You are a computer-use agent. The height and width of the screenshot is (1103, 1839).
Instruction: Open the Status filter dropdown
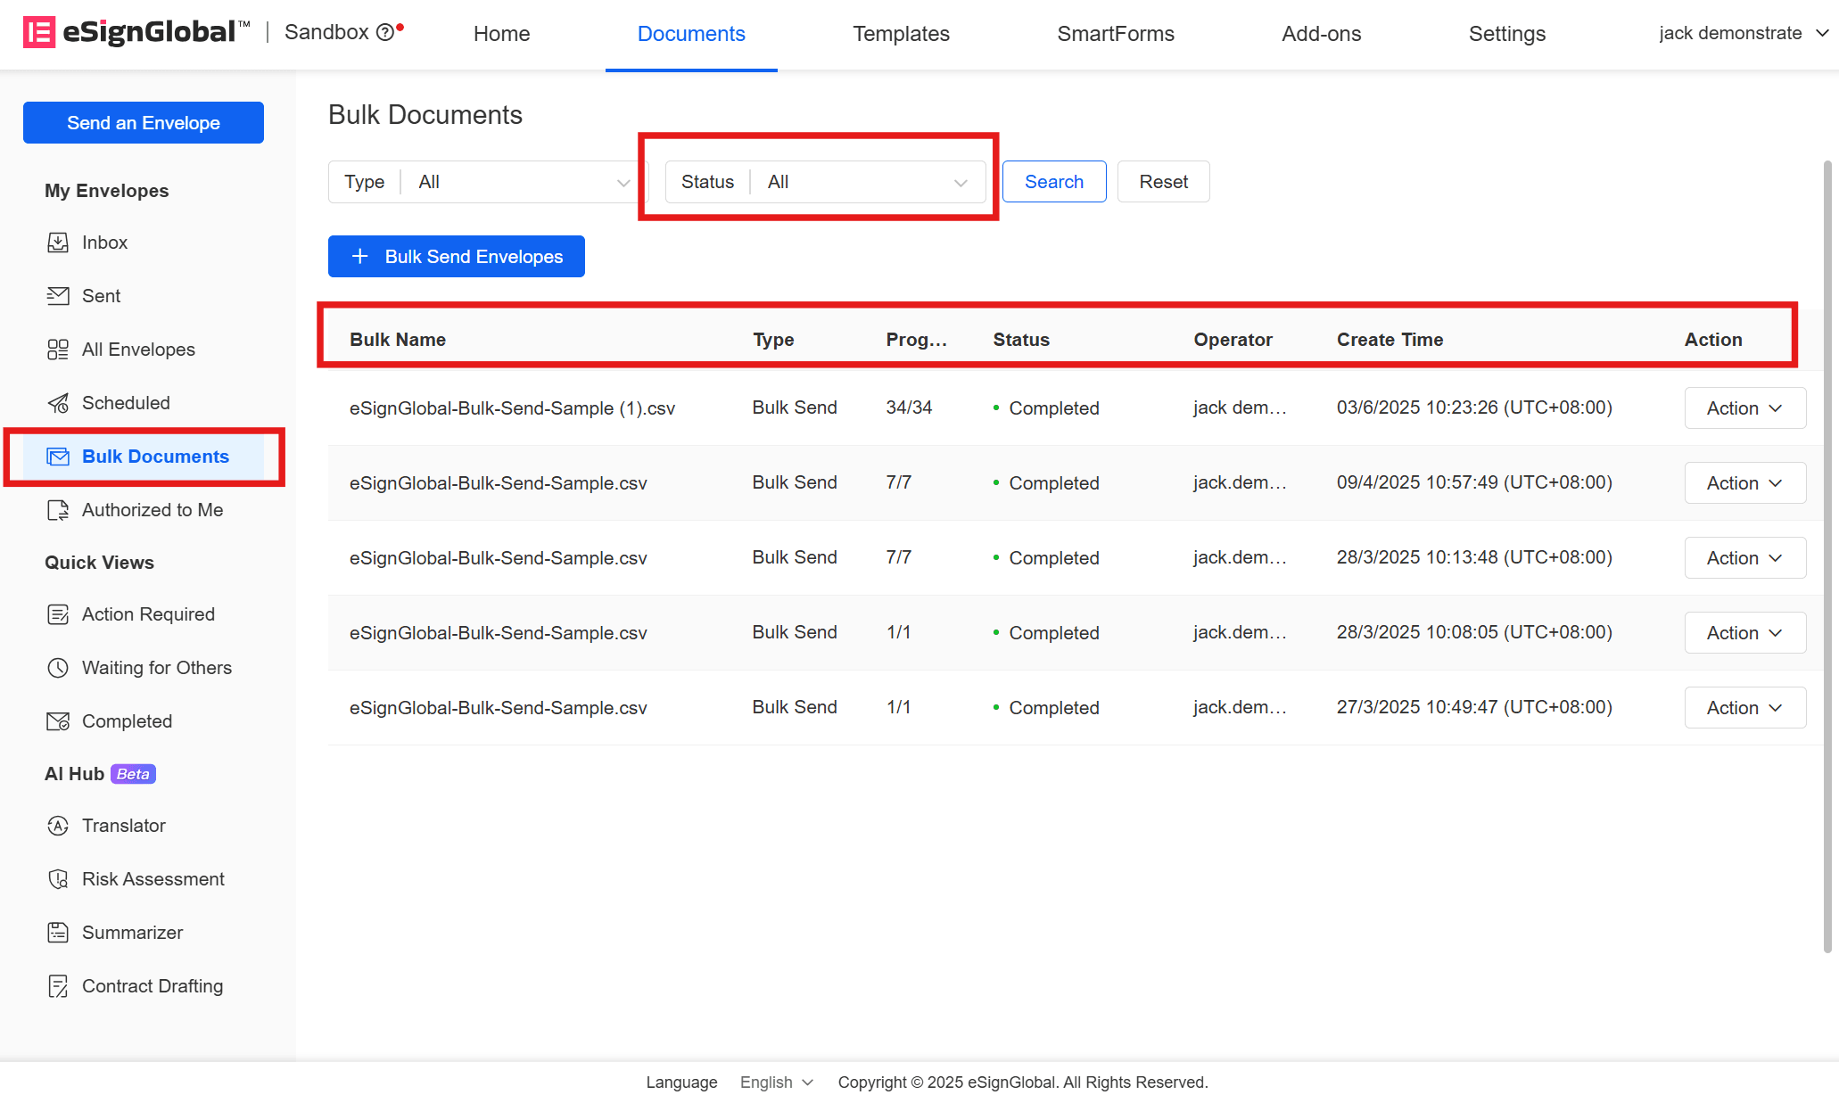[x=825, y=182]
